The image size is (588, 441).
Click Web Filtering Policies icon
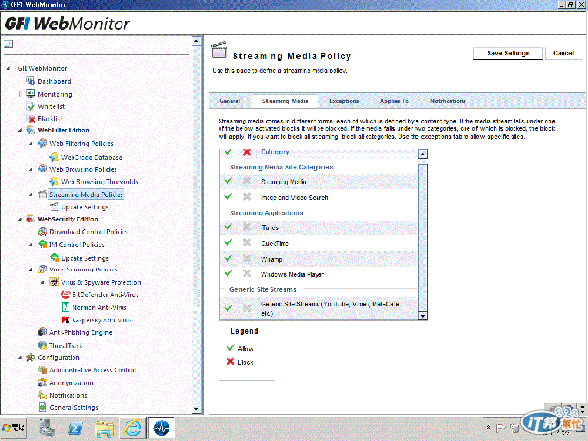42,143
